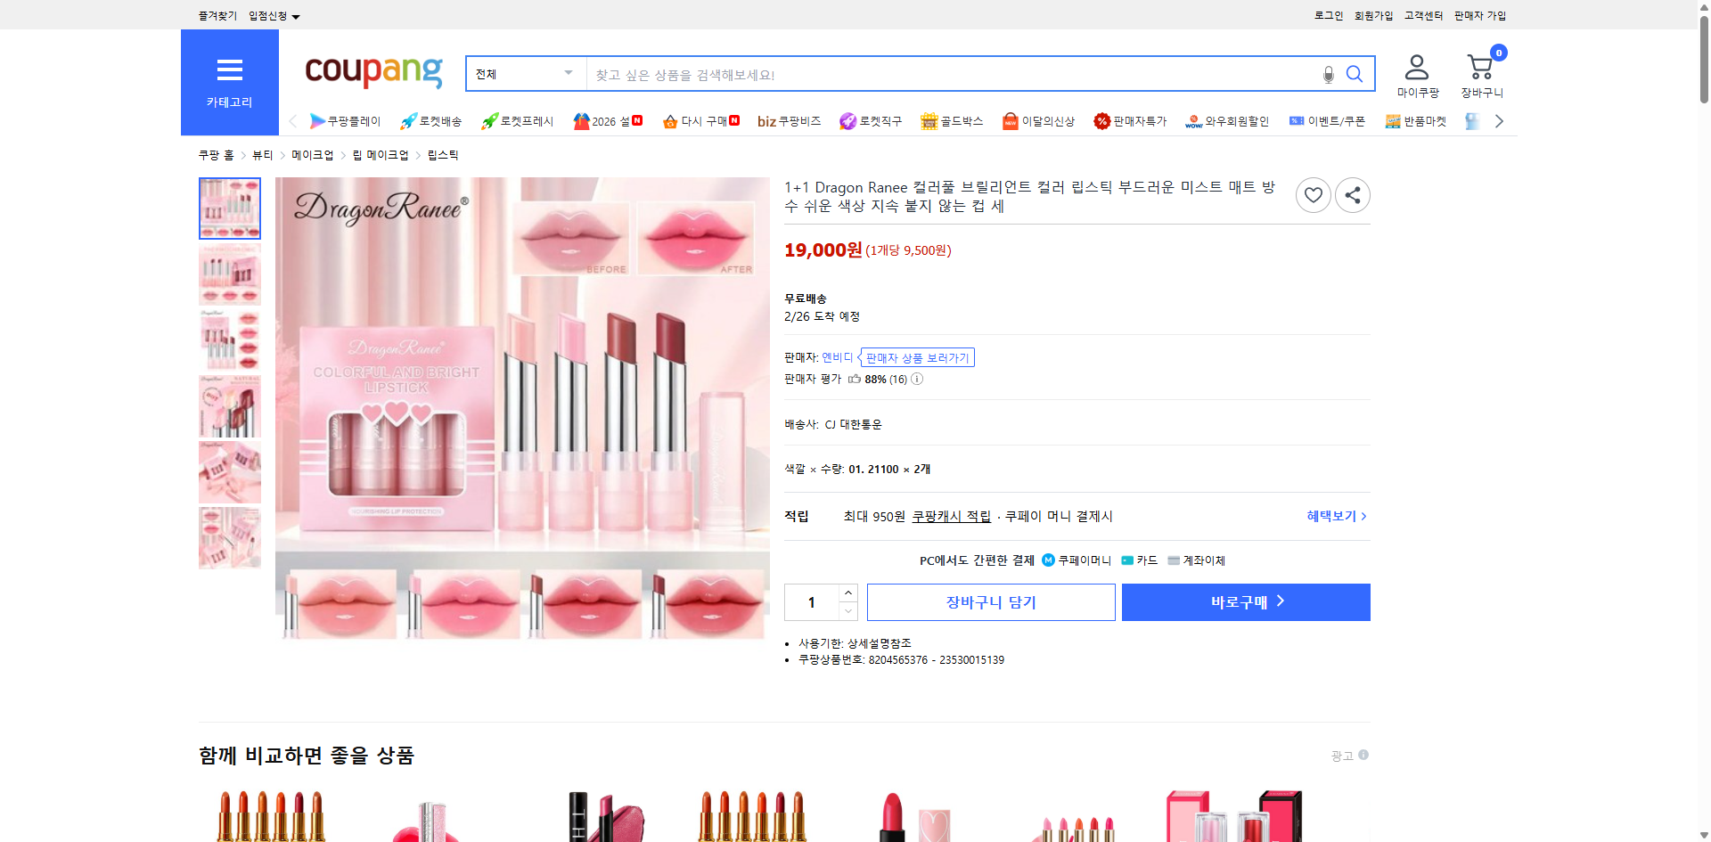Click the right chevron for more nav categories

click(1499, 120)
